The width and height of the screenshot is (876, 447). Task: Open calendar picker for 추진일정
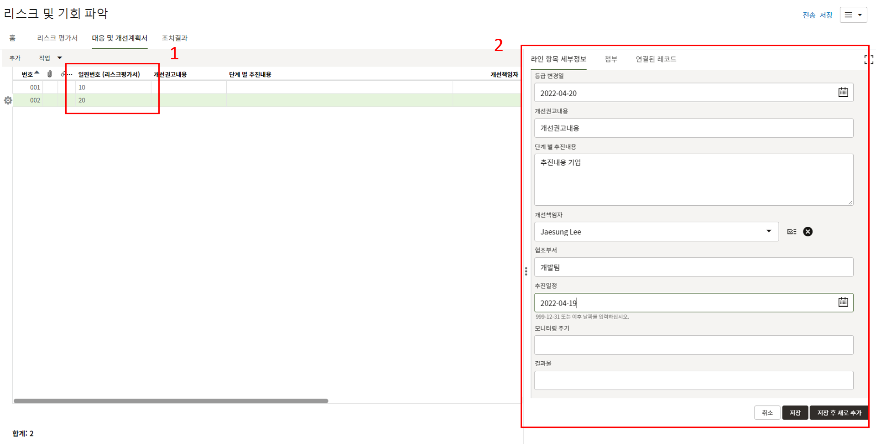[843, 302]
